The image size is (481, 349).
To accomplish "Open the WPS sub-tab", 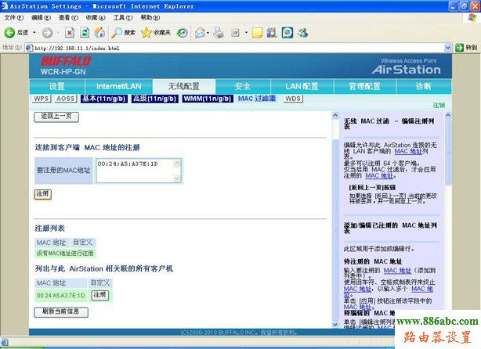I will point(42,99).
